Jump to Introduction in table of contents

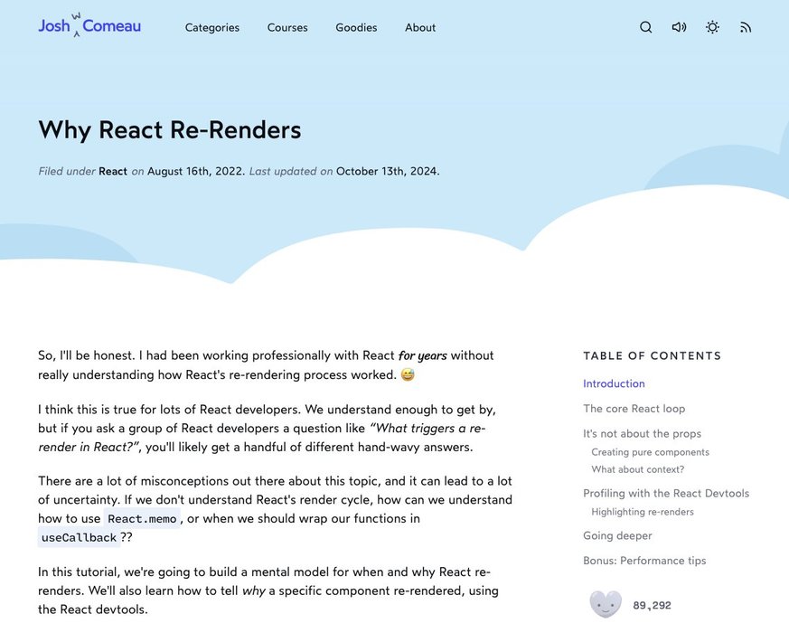click(614, 383)
